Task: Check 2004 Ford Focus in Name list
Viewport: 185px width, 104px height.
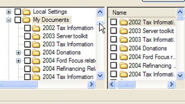Action: pos(114,57)
